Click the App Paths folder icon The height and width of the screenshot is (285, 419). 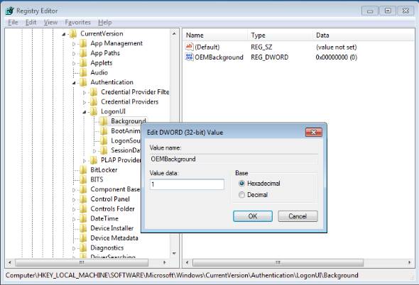(x=83, y=53)
